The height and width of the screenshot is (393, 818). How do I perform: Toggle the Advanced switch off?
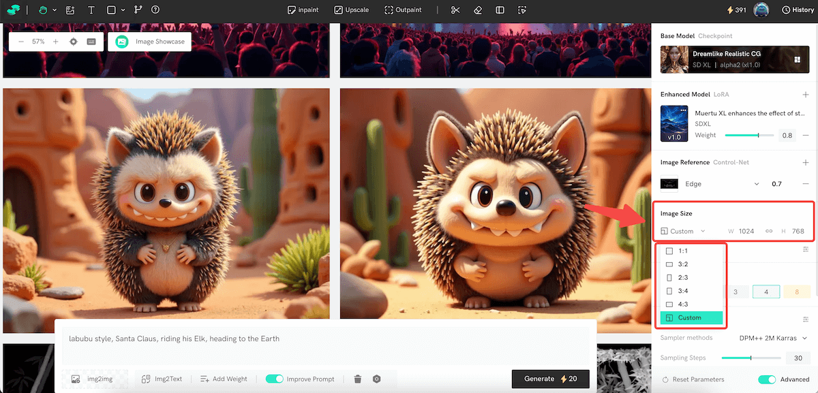tap(768, 379)
